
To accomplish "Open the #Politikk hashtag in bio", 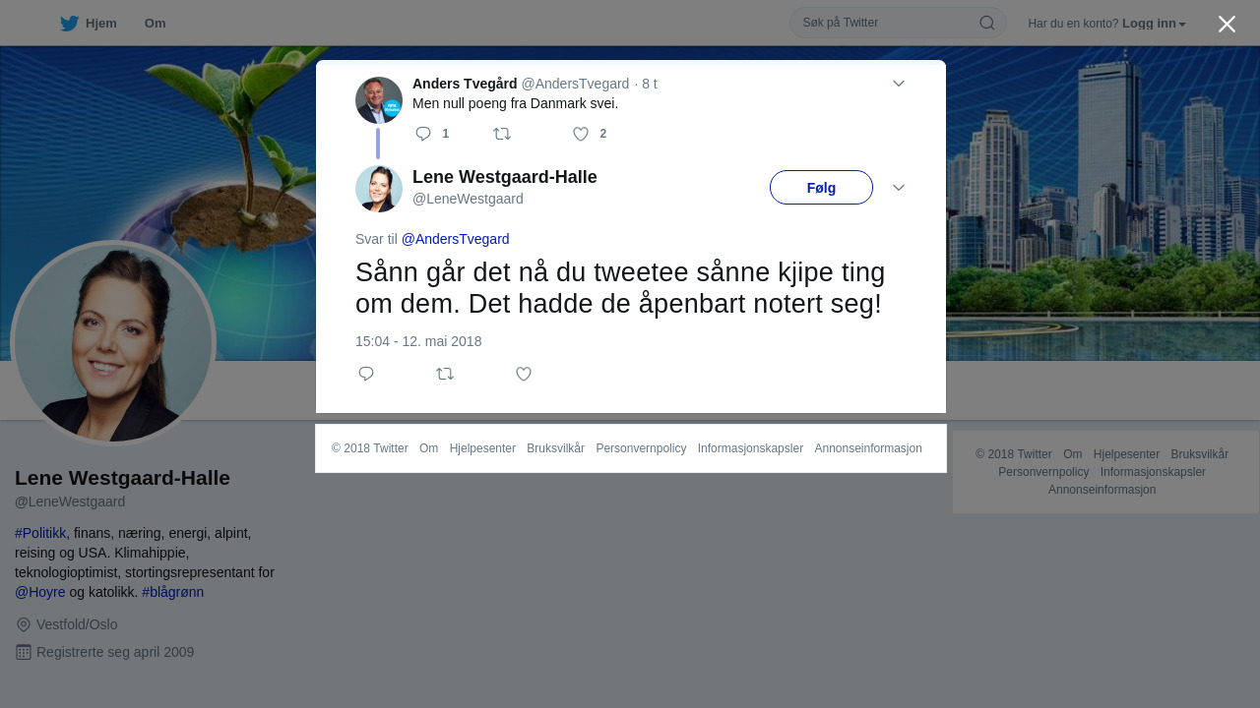I will pyautogui.click(x=40, y=533).
